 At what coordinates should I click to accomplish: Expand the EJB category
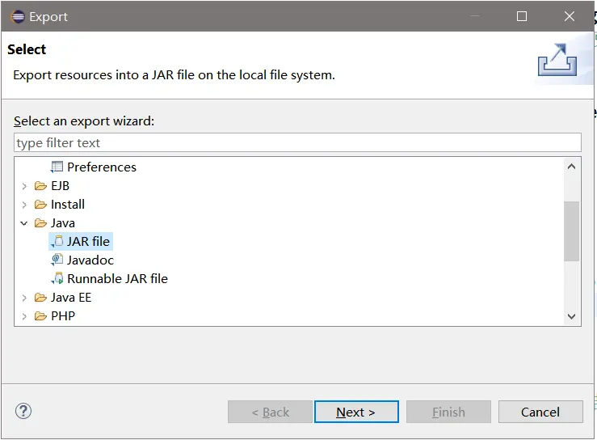pyautogui.click(x=24, y=185)
